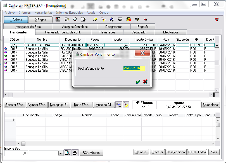Click the Seleccionar button
Image resolution: width=226 pixels, height=163 pixels.
211,105
